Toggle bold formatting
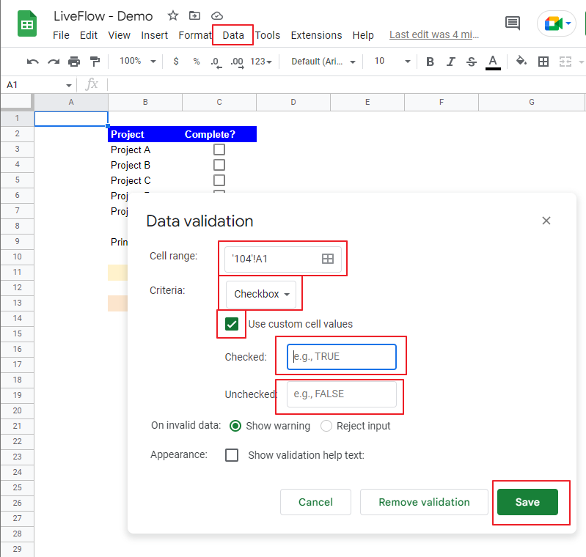This screenshot has height=557, width=586. click(430, 62)
